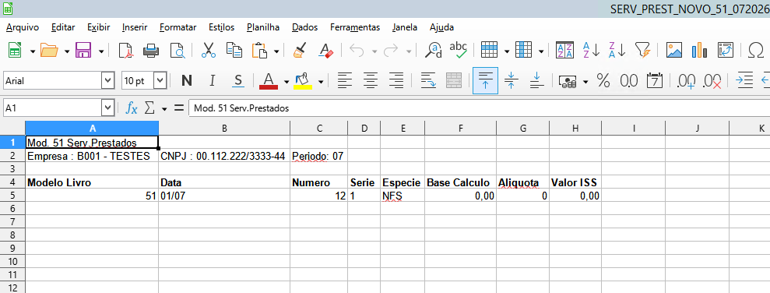Open the Name Box A1 dropdown arrow
Image resolution: width=770 pixels, height=293 pixels.
(108, 108)
